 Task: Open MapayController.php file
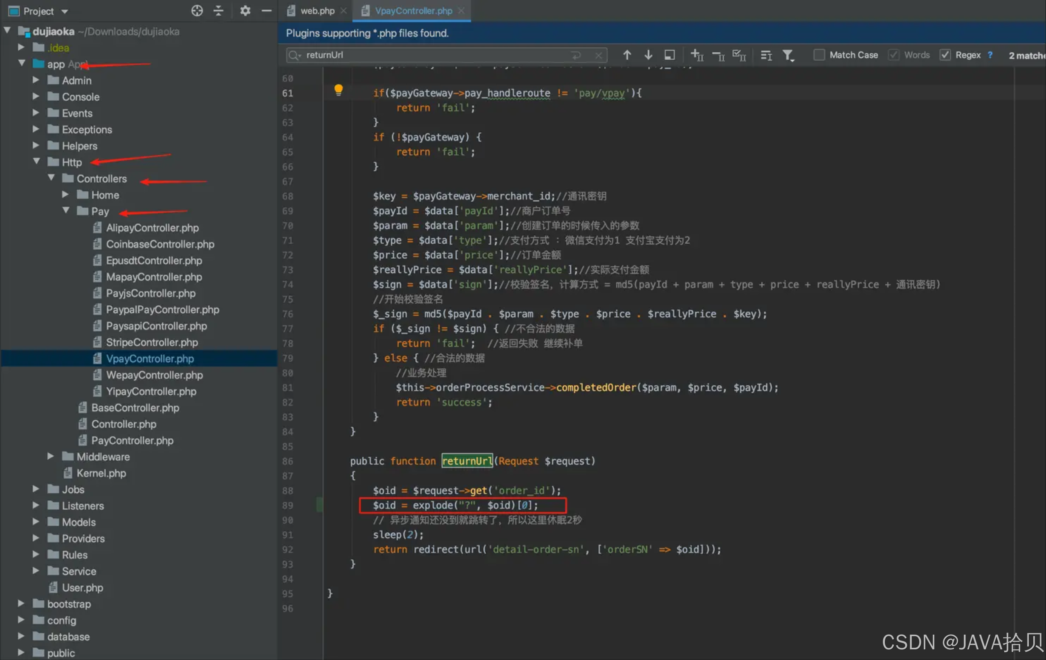(154, 277)
